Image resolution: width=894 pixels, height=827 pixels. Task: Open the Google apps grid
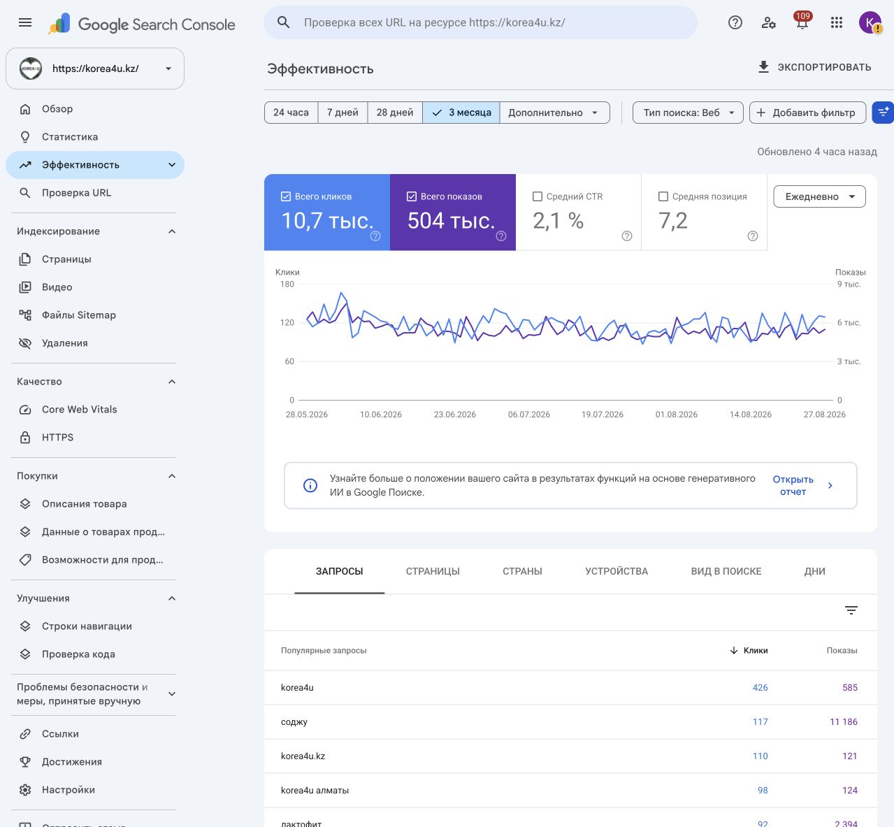pyautogui.click(x=837, y=22)
